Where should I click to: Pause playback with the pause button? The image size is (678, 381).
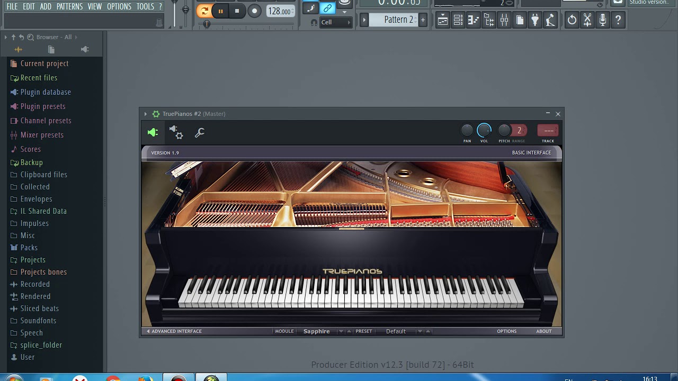[x=220, y=11]
